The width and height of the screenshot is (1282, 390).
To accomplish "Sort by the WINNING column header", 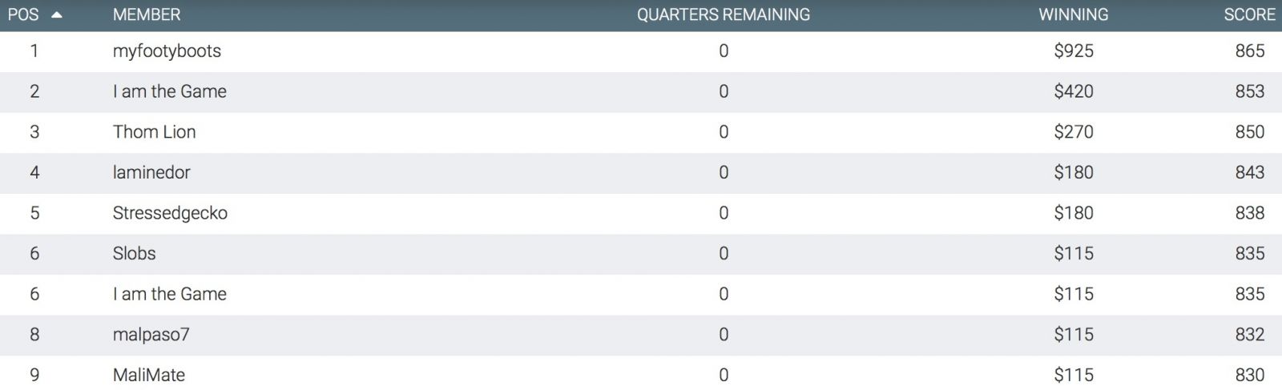I will tap(1074, 14).
